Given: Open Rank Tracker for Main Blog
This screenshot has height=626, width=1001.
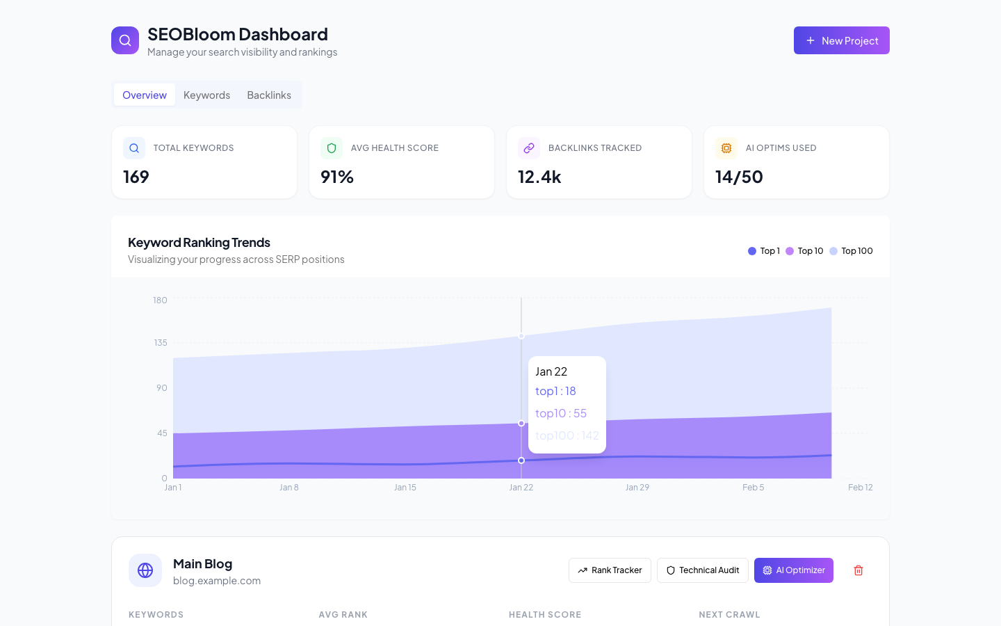Looking at the screenshot, I should coord(610,570).
